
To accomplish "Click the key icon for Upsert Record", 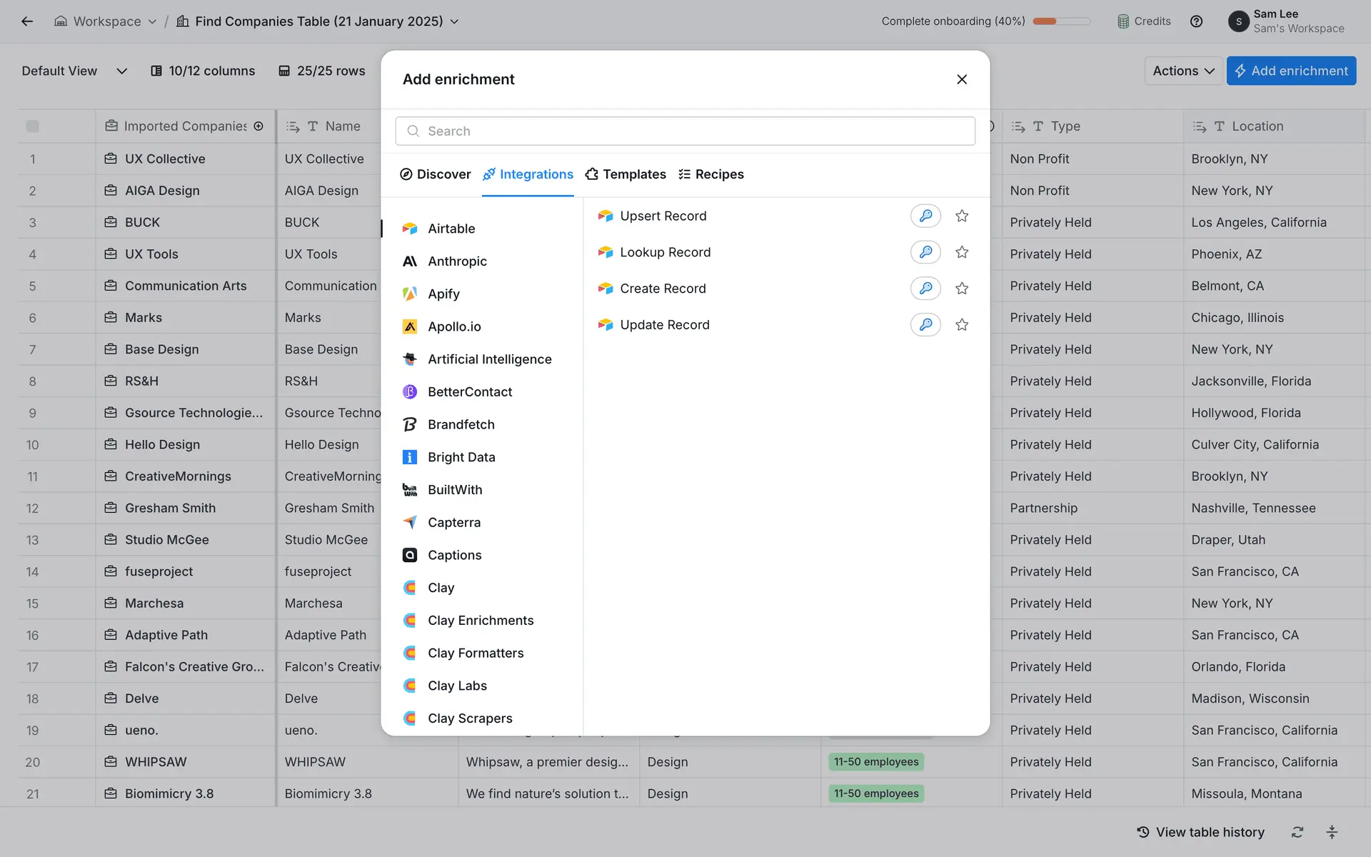I will (925, 216).
